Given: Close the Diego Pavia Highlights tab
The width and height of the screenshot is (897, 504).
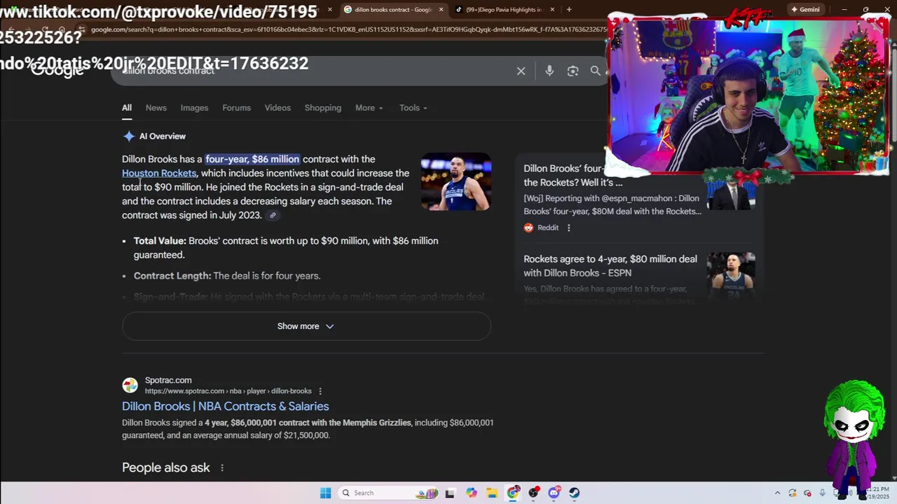Looking at the screenshot, I should [x=552, y=10].
